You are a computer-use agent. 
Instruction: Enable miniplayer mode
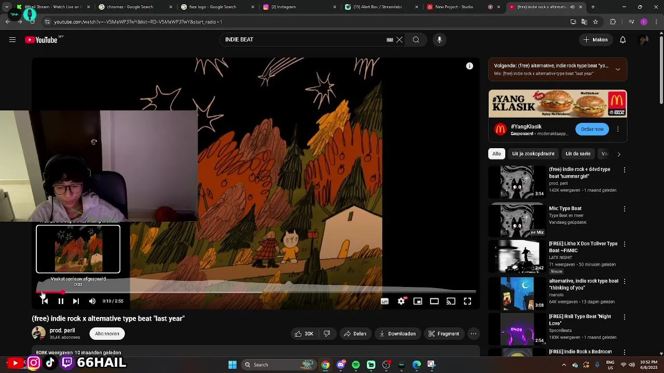(x=418, y=301)
